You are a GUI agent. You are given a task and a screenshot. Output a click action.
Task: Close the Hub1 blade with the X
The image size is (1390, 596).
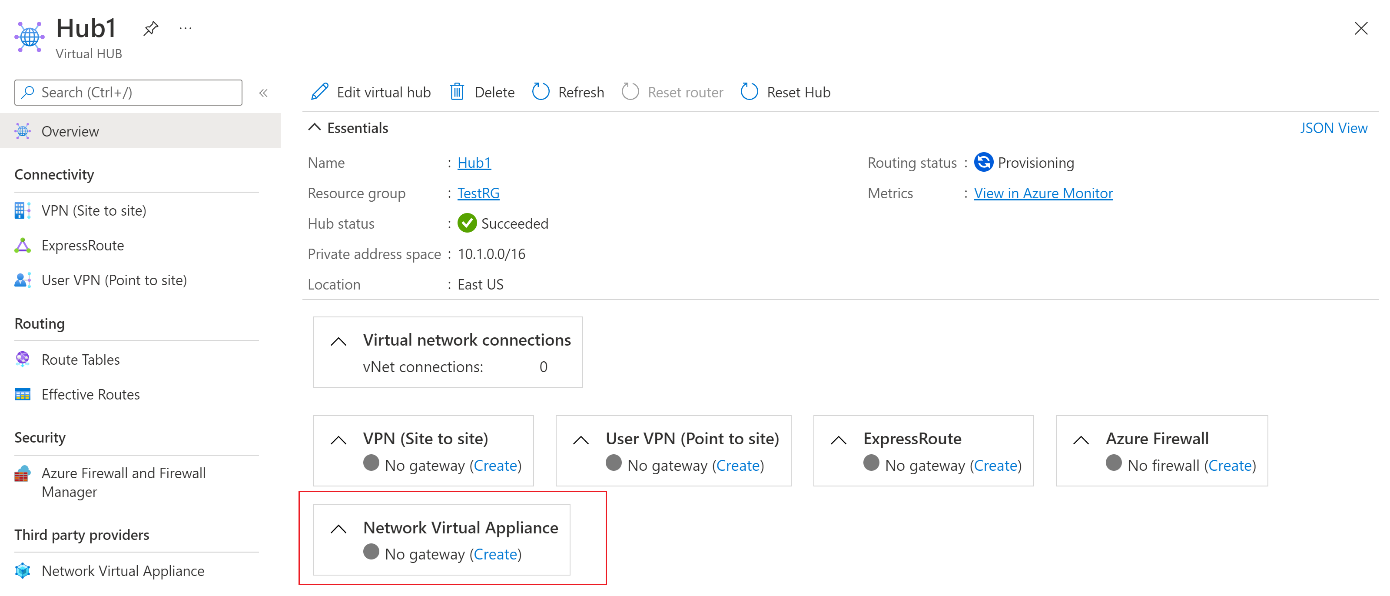[x=1361, y=28]
